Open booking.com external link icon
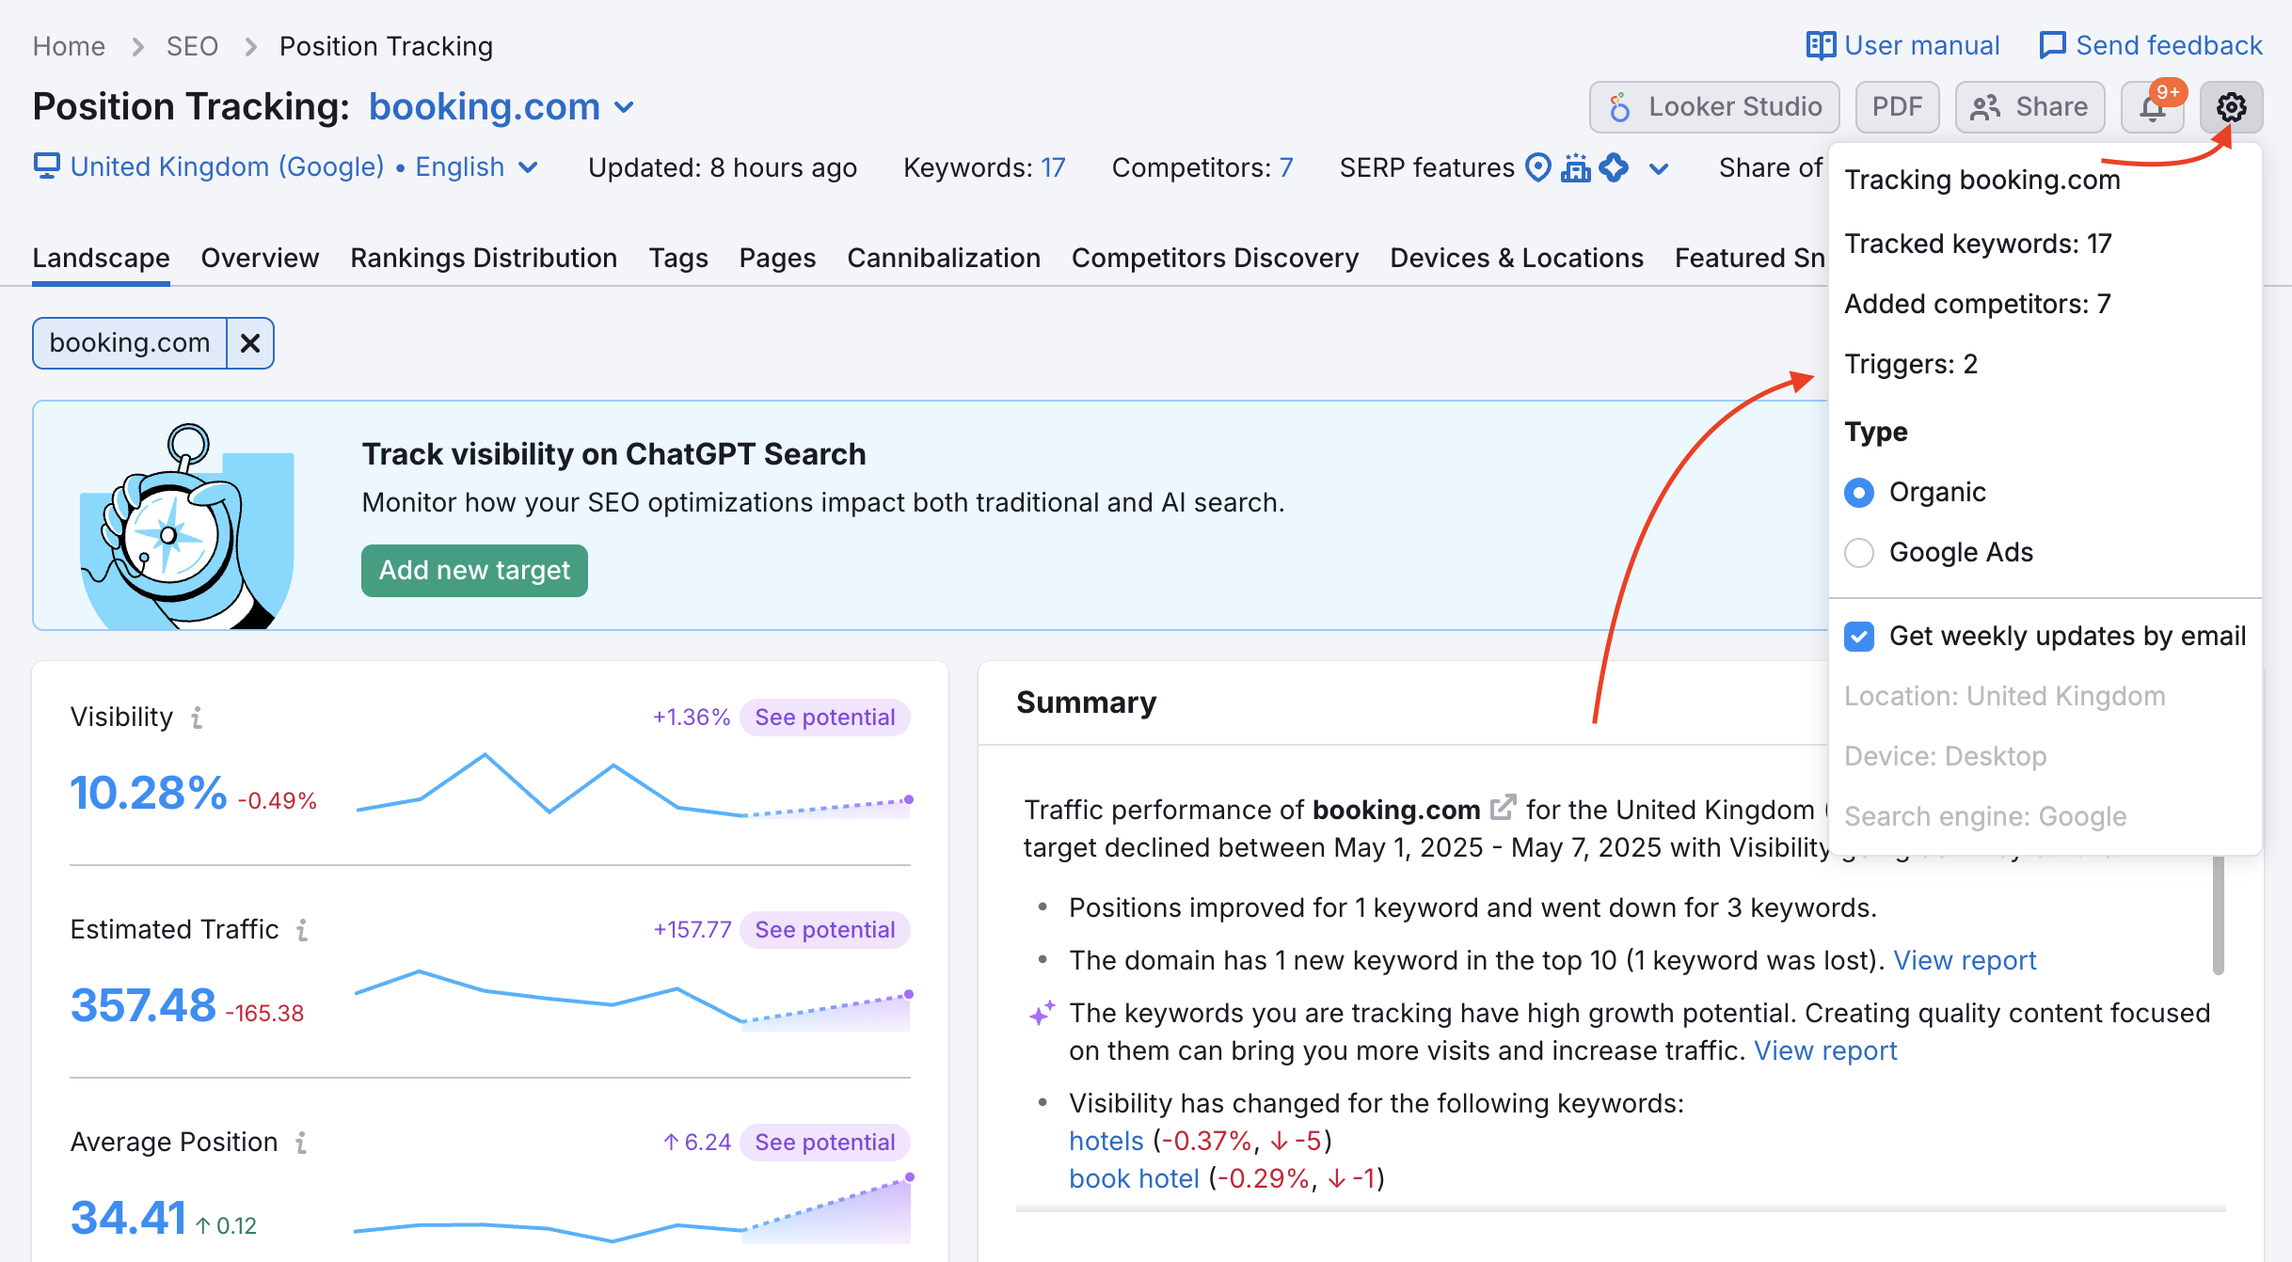 (x=1503, y=808)
